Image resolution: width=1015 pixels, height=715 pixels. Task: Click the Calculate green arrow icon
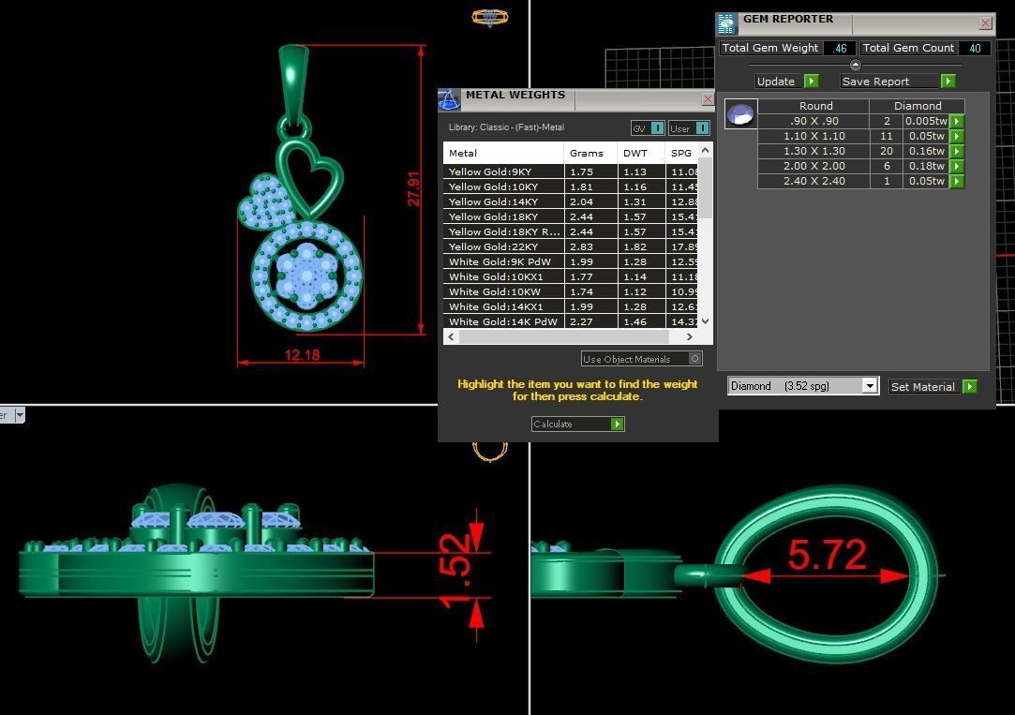pos(617,424)
